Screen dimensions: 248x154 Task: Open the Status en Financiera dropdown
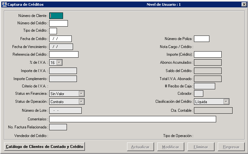81,93
